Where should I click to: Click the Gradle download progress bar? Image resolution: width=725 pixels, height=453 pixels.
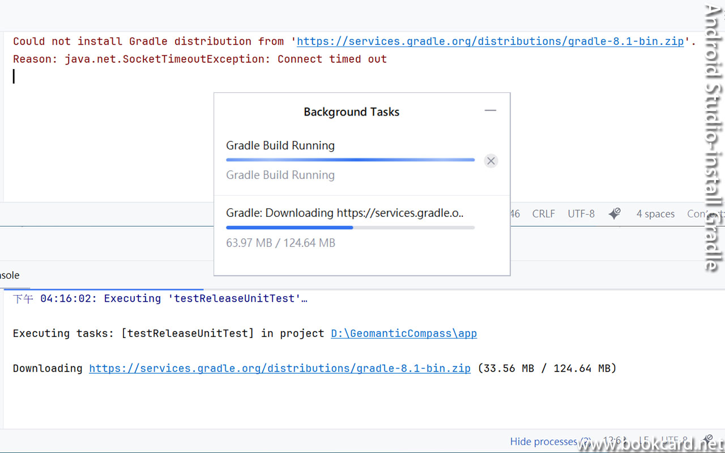350,228
